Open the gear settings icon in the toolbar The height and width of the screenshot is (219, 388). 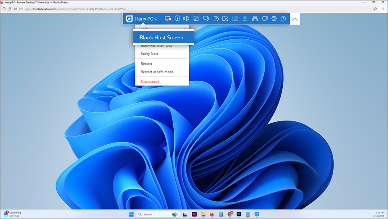(274, 19)
